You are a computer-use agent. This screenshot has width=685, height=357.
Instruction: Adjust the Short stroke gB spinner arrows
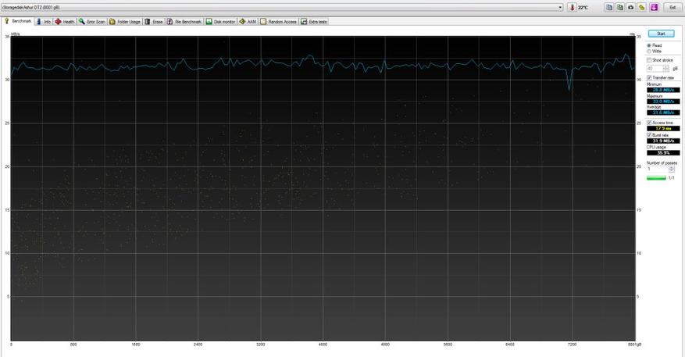tap(665, 69)
